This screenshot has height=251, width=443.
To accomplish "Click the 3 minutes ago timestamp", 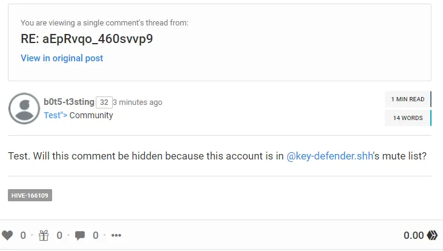I will point(138,102).
